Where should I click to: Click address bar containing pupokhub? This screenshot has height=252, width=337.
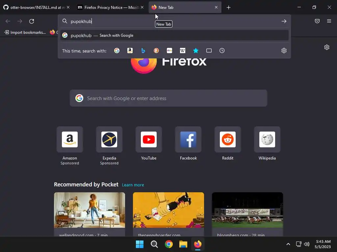[x=174, y=21]
